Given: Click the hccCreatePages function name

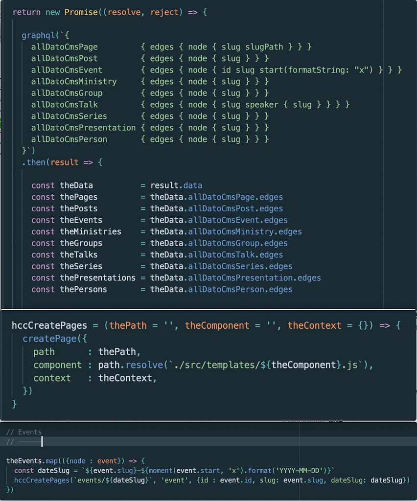Looking at the screenshot, I should click(x=49, y=325).
